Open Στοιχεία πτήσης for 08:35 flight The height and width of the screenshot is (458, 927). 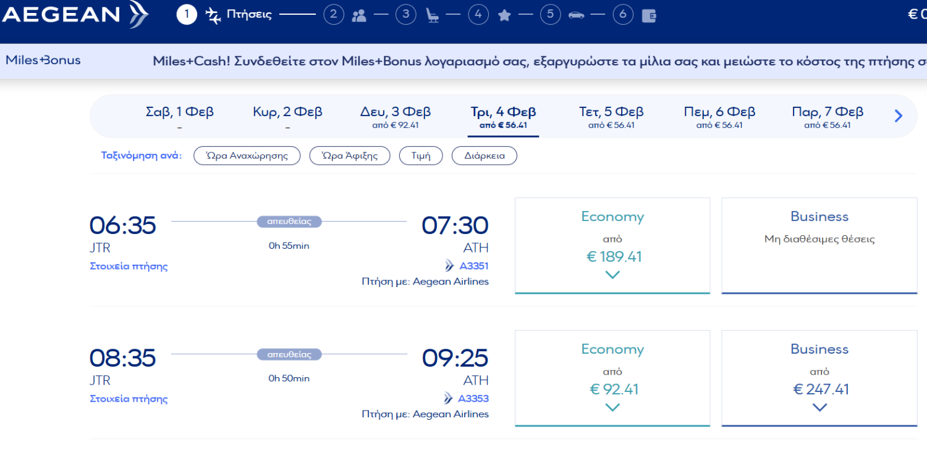(x=129, y=399)
